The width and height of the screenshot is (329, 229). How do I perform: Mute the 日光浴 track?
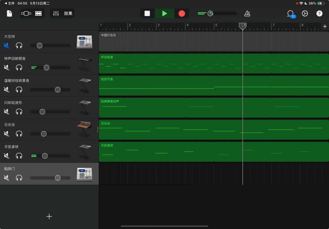[6, 133]
